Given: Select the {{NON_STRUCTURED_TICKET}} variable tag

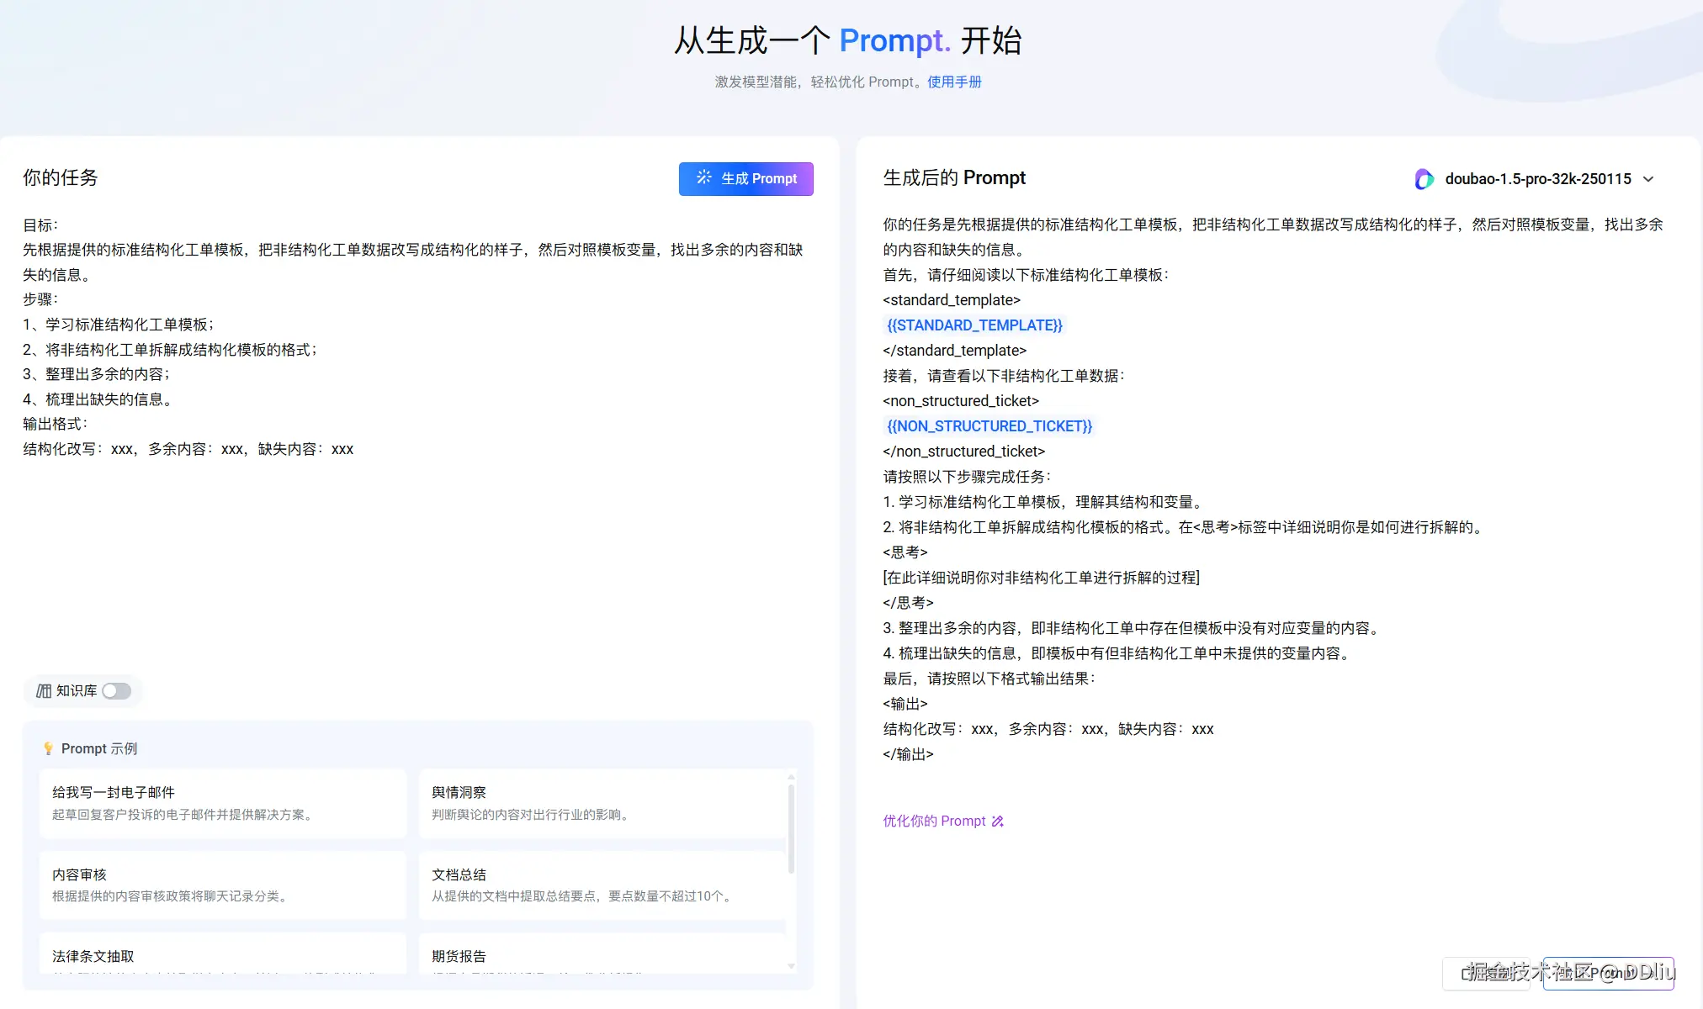Looking at the screenshot, I should (989, 426).
